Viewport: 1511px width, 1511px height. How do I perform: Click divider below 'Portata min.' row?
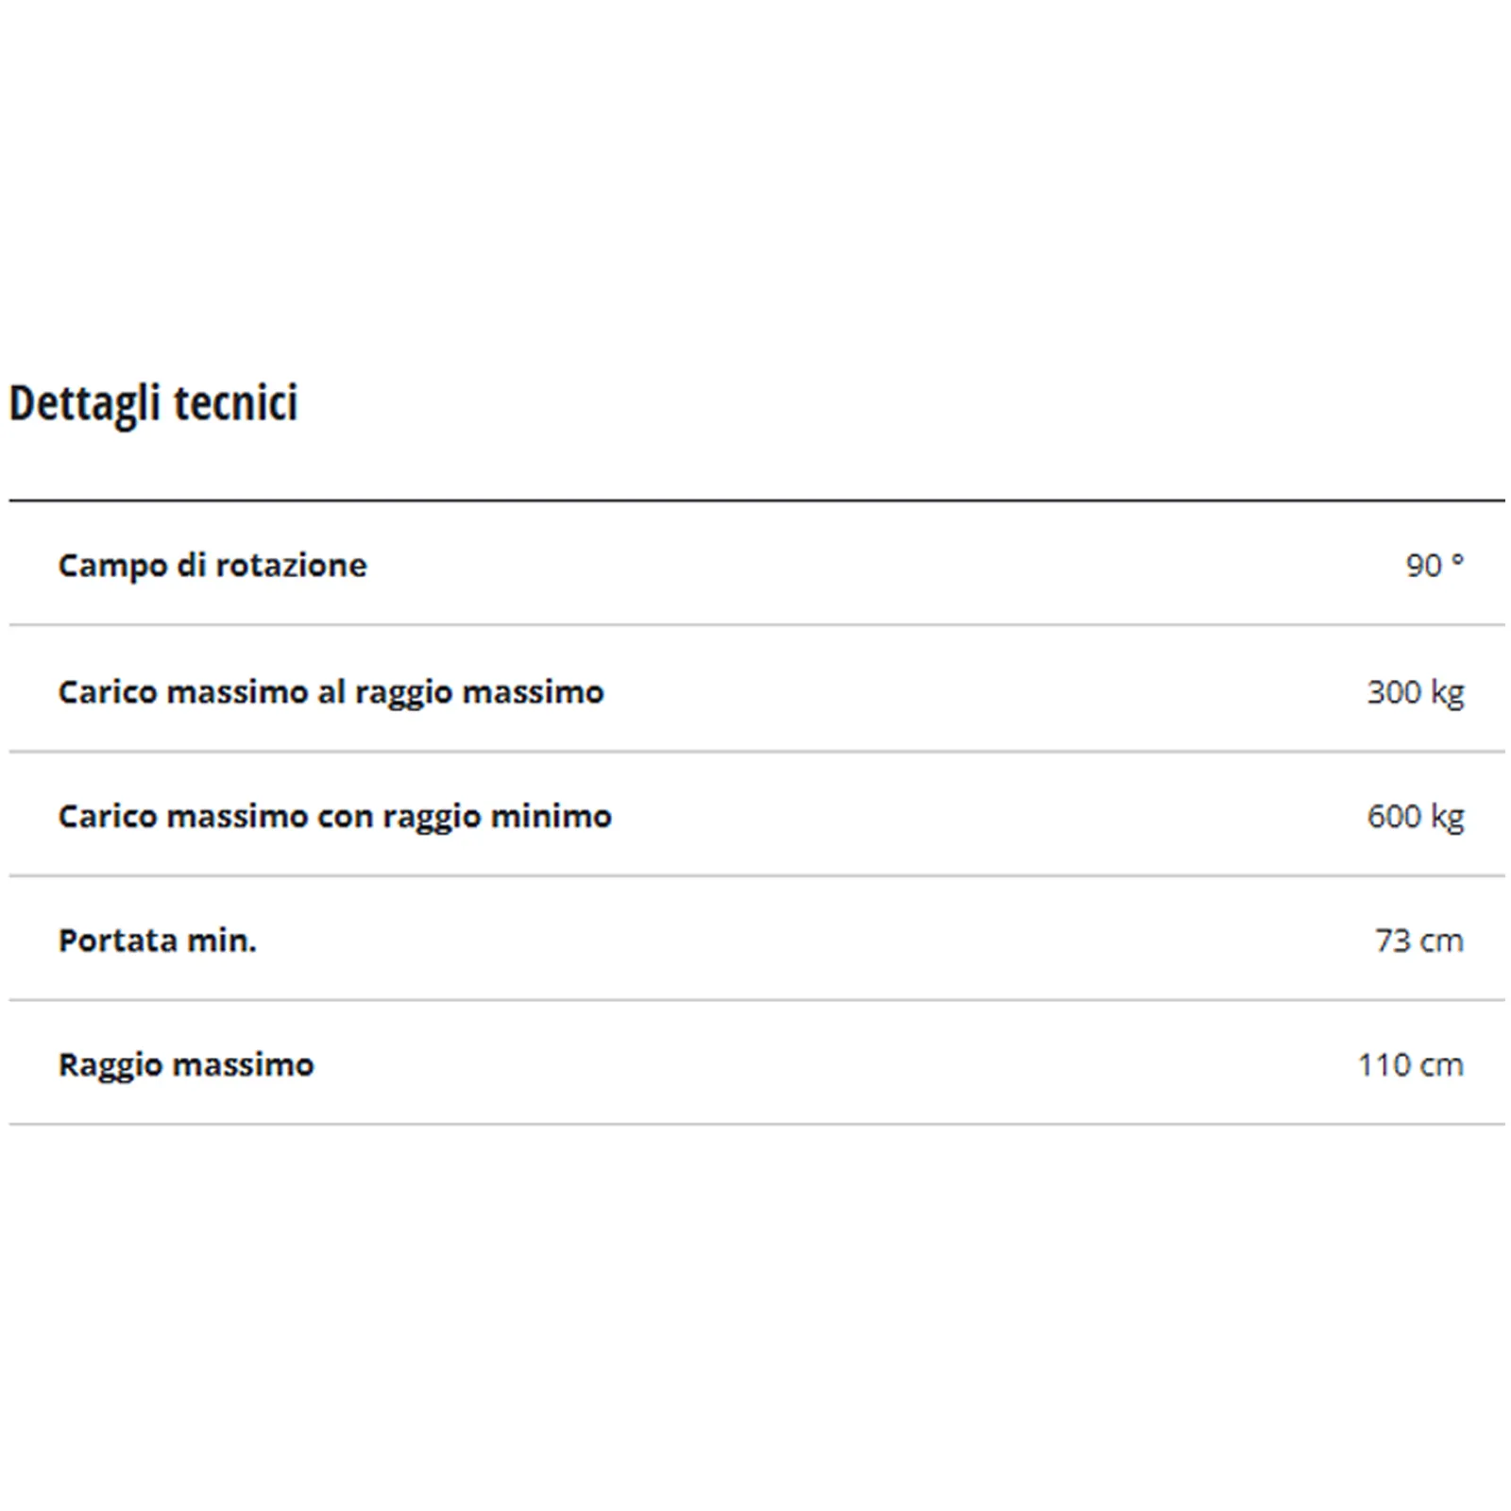[x=755, y=1000]
